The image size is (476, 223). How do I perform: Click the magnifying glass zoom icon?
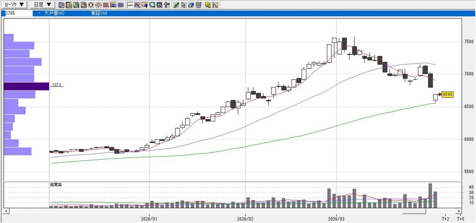click(152, 5)
